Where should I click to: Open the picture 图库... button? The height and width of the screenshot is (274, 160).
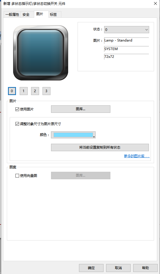[81, 109]
